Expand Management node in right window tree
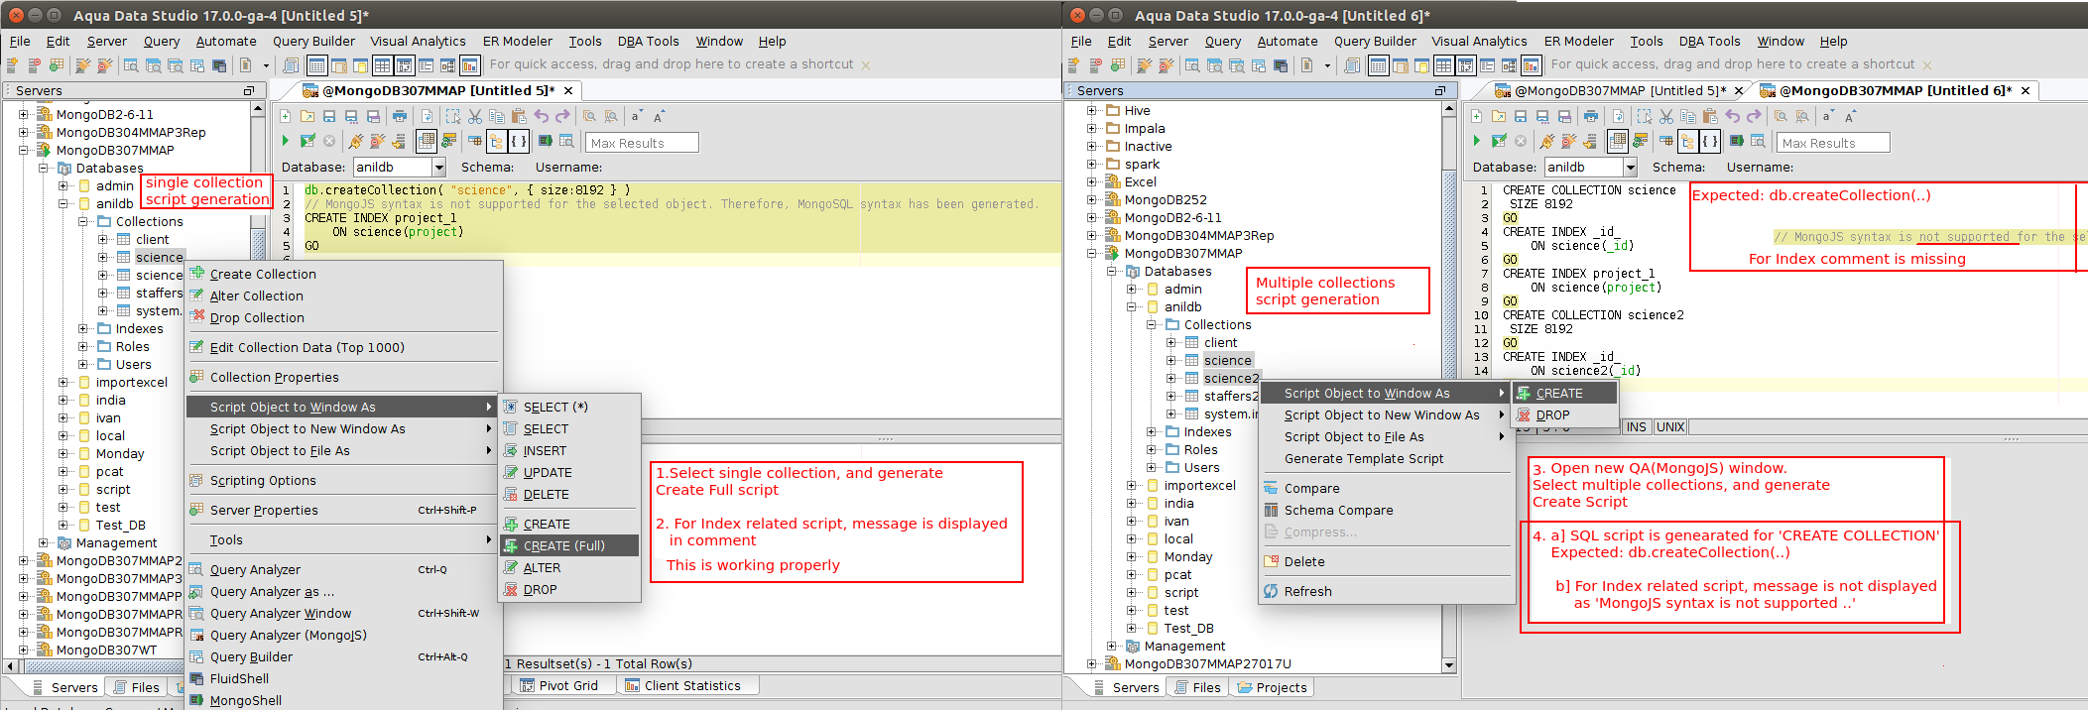This screenshot has height=710, width=2088. (1112, 647)
